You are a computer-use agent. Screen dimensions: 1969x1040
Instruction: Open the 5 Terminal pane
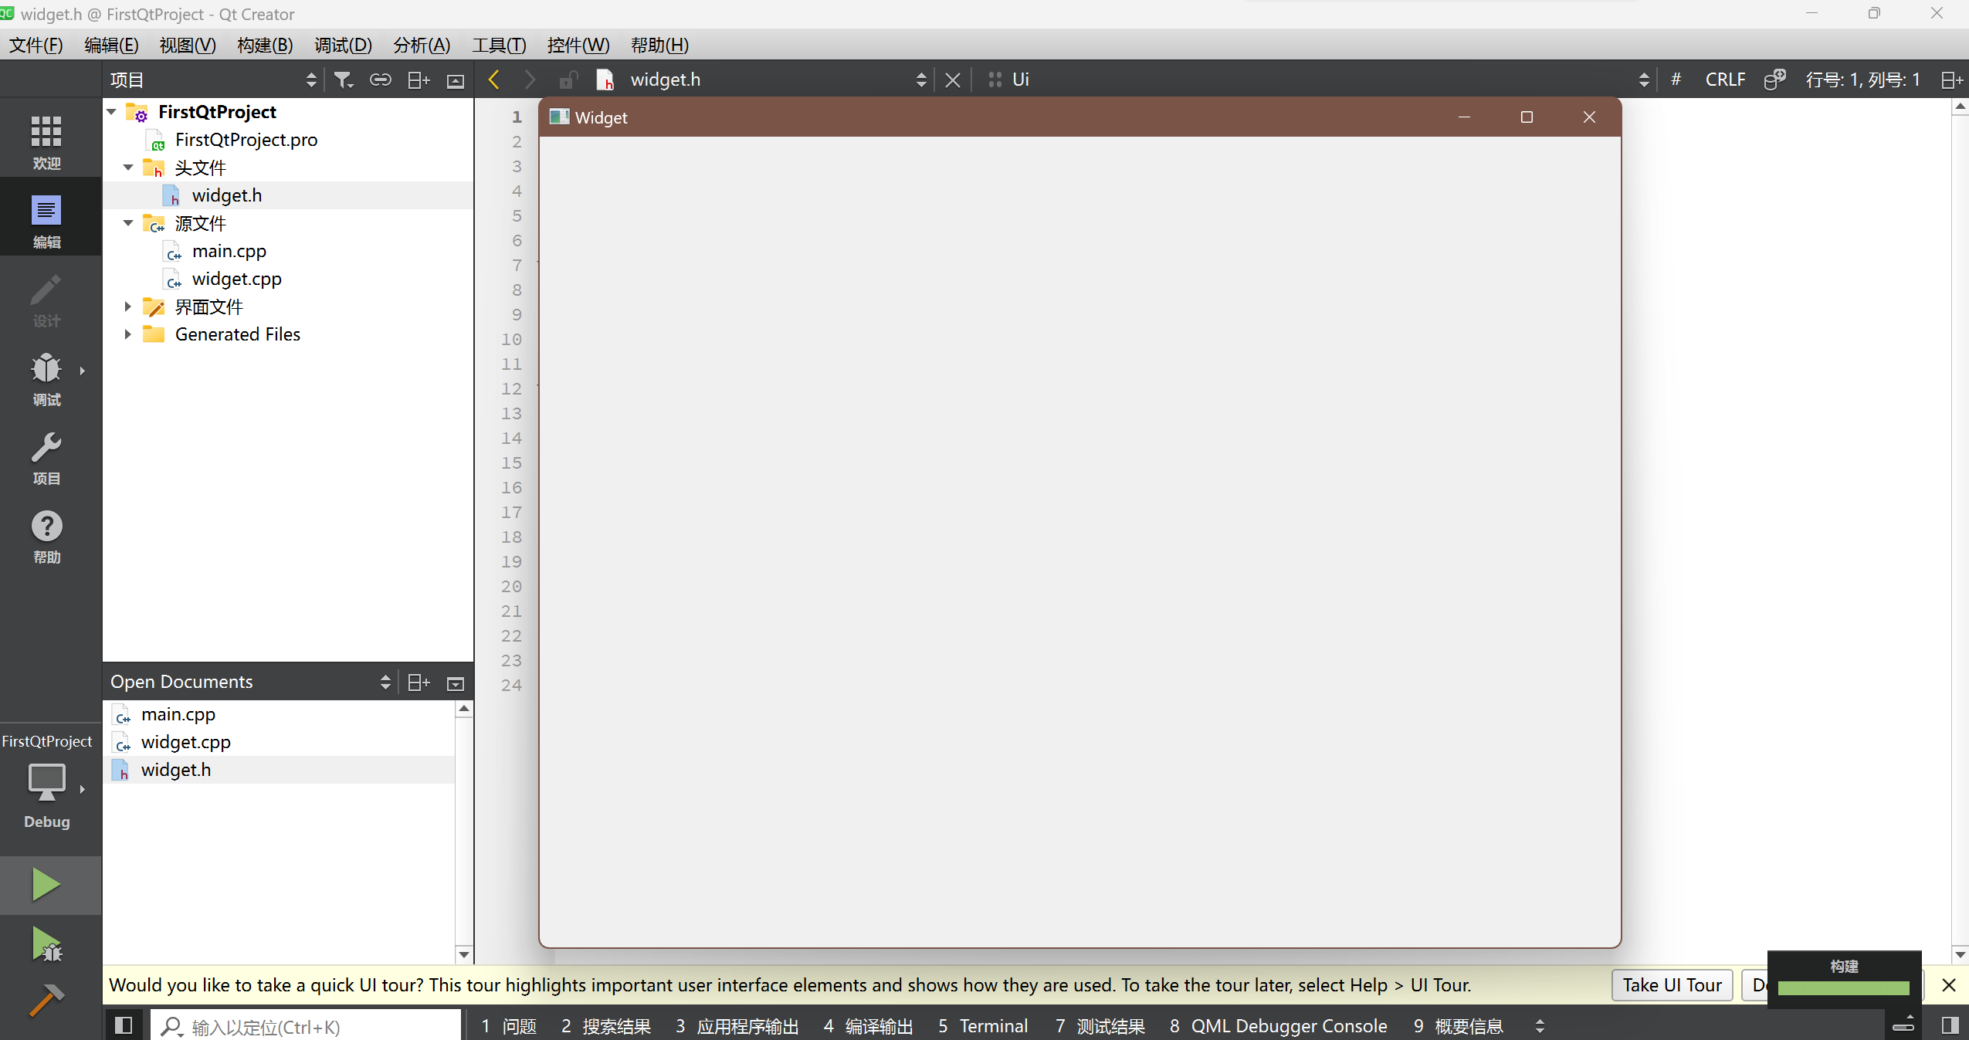983,1025
